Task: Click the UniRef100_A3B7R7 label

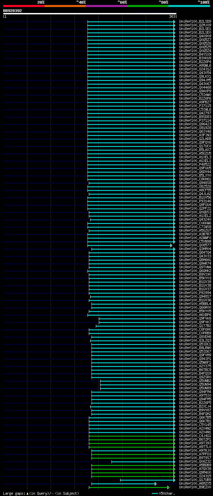Action: click(x=195, y=234)
